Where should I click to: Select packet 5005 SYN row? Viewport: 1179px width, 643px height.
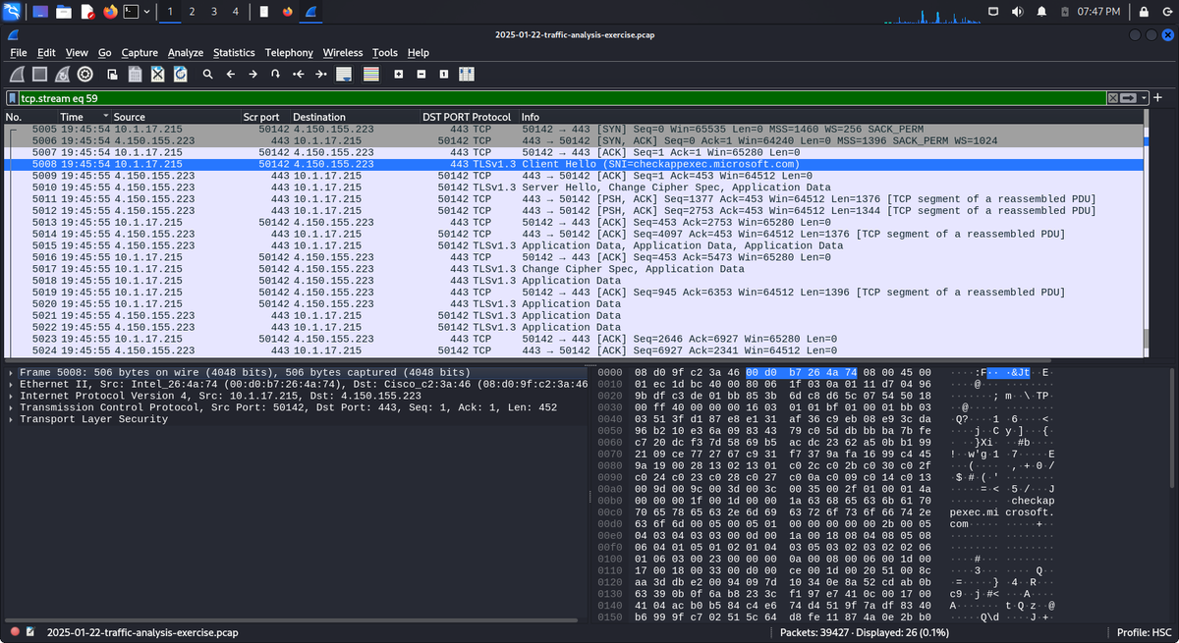click(574, 129)
